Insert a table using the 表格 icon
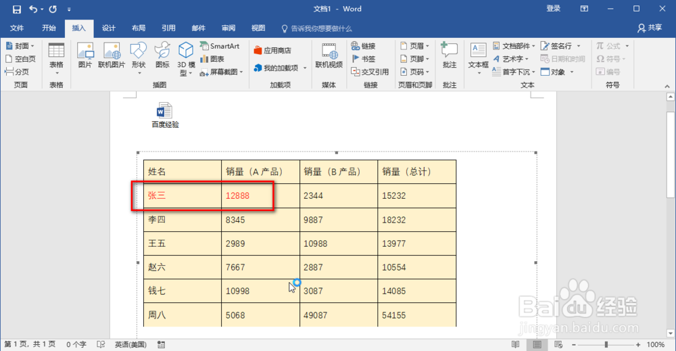The height and width of the screenshot is (351, 676). 56,60
